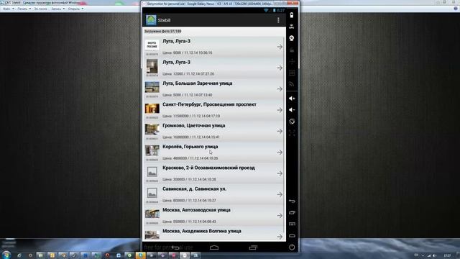Open arrow for Просвещения проспект listing
The height and width of the screenshot is (259, 460).
click(x=280, y=110)
